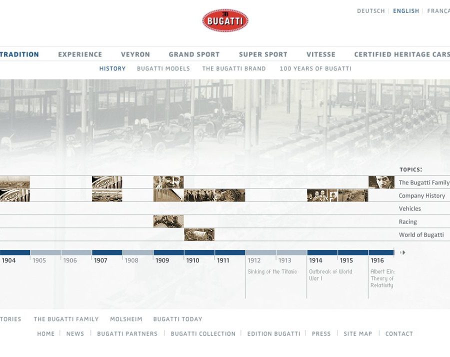Filter by The Bugatti Family topic

[x=424, y=182]
